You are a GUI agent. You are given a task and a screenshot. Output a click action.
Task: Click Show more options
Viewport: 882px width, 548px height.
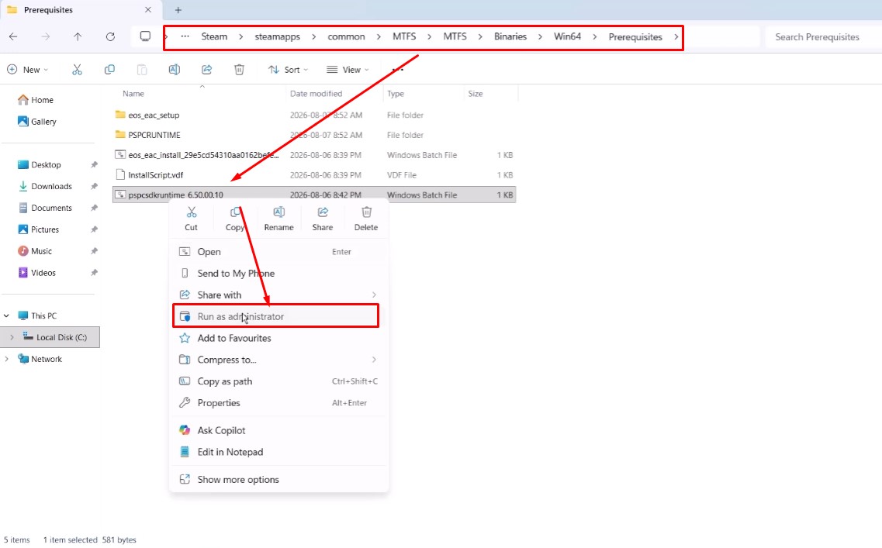point(278,480)
